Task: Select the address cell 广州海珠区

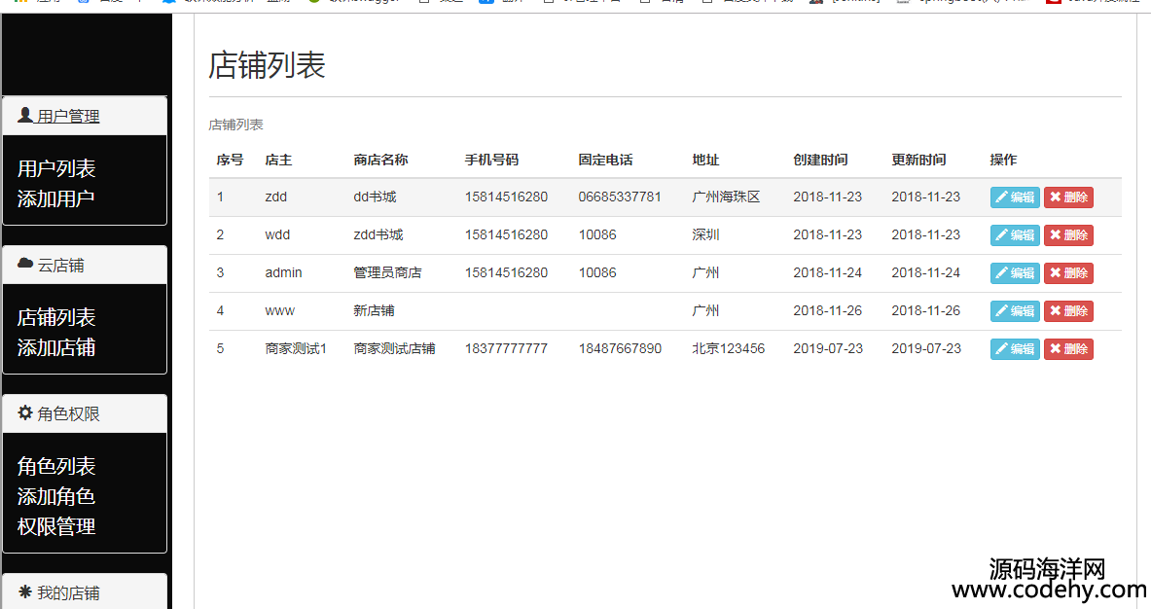Action: pos(726,197)
